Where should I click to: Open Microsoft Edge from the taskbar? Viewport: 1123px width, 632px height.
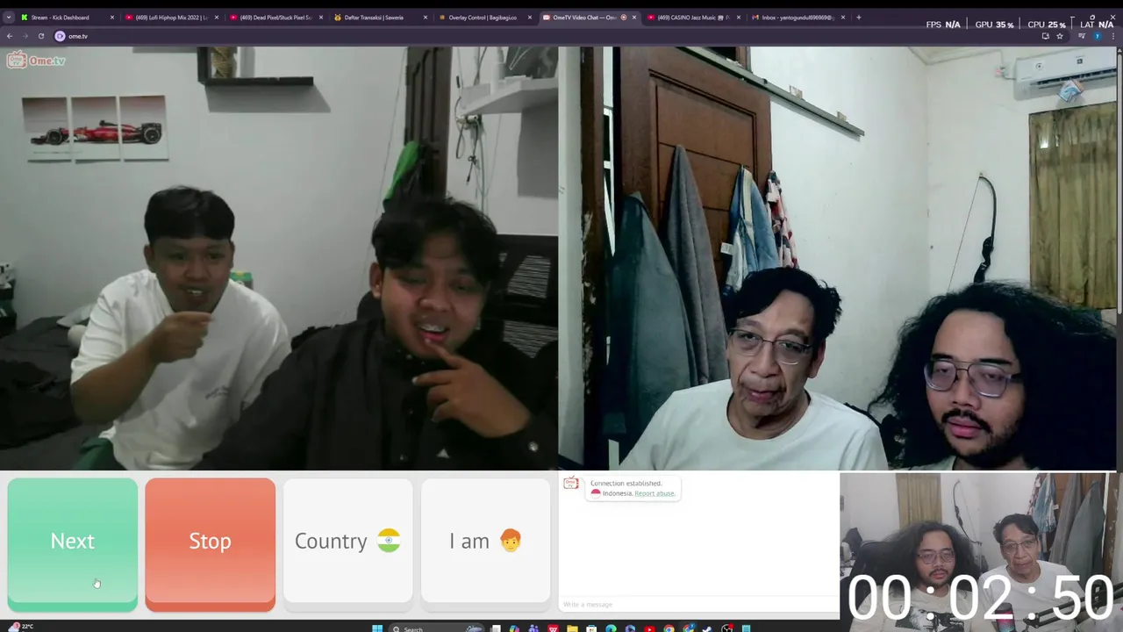(611, 628)
